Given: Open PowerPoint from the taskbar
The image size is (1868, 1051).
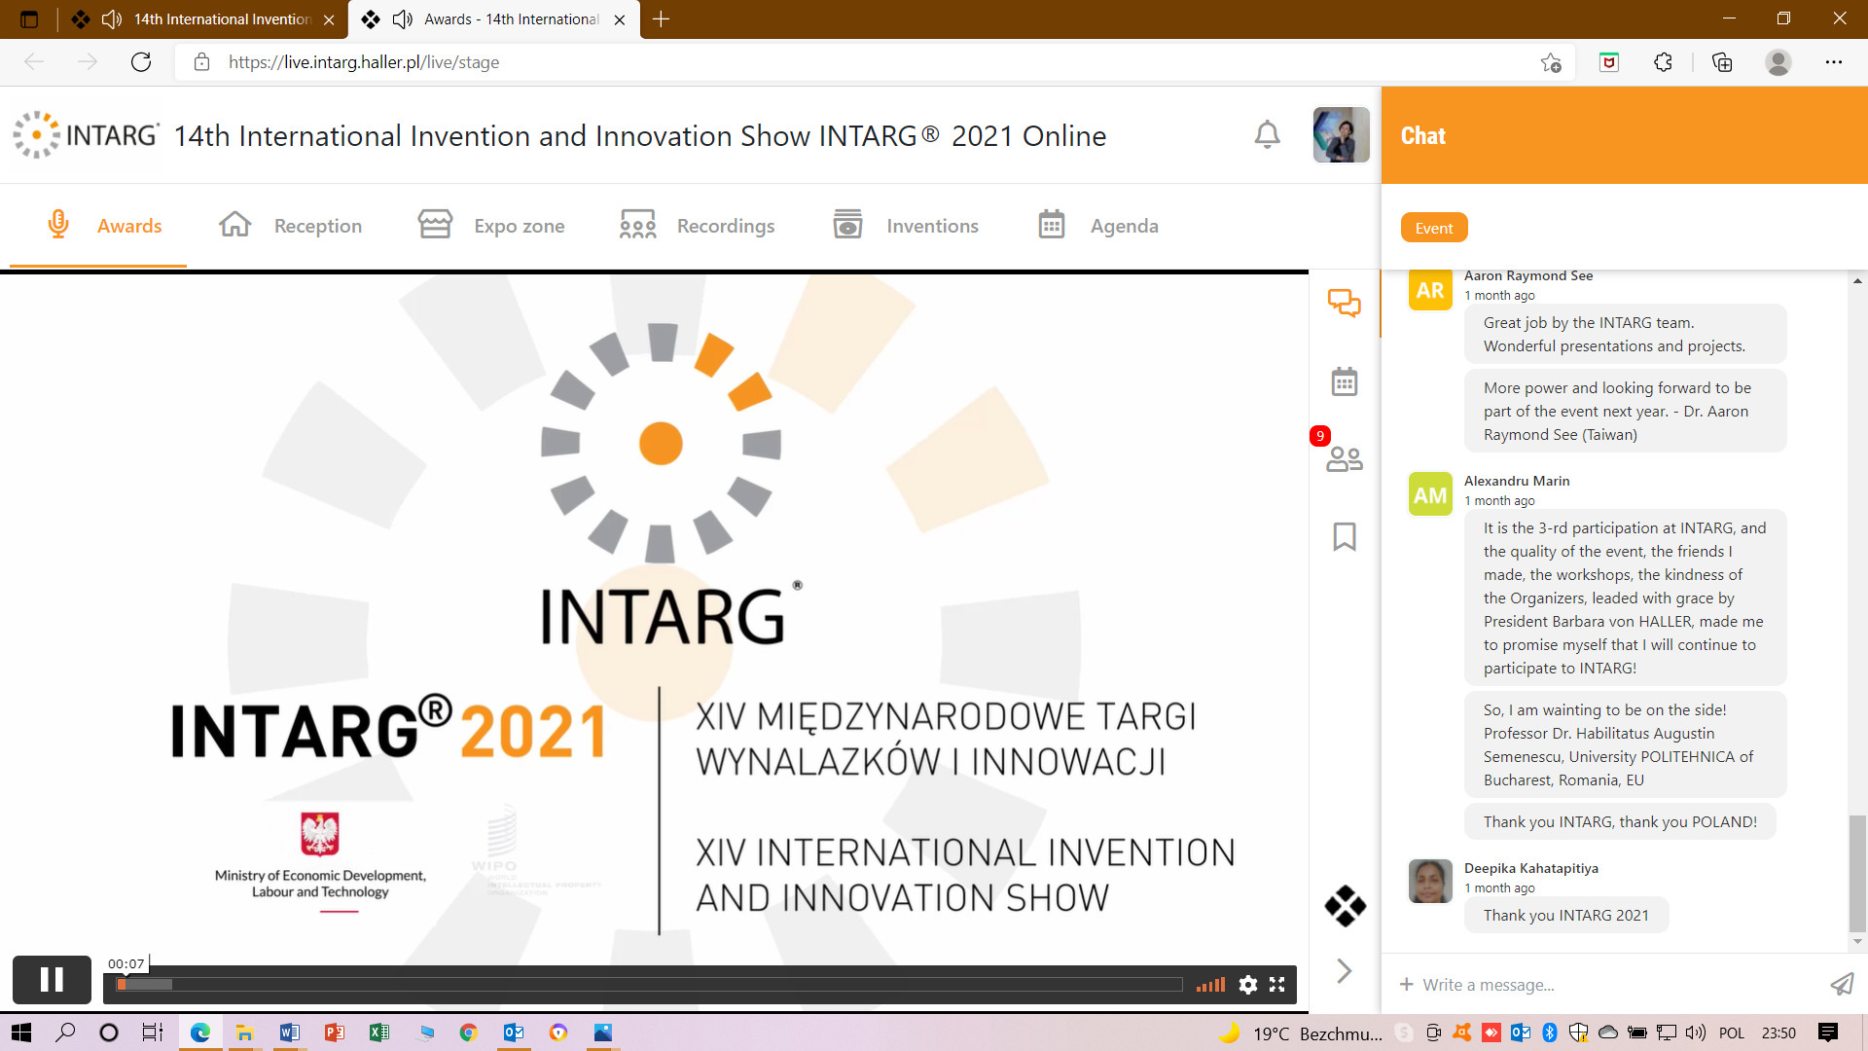Looking at the screenshot, I should [335, 1033].
